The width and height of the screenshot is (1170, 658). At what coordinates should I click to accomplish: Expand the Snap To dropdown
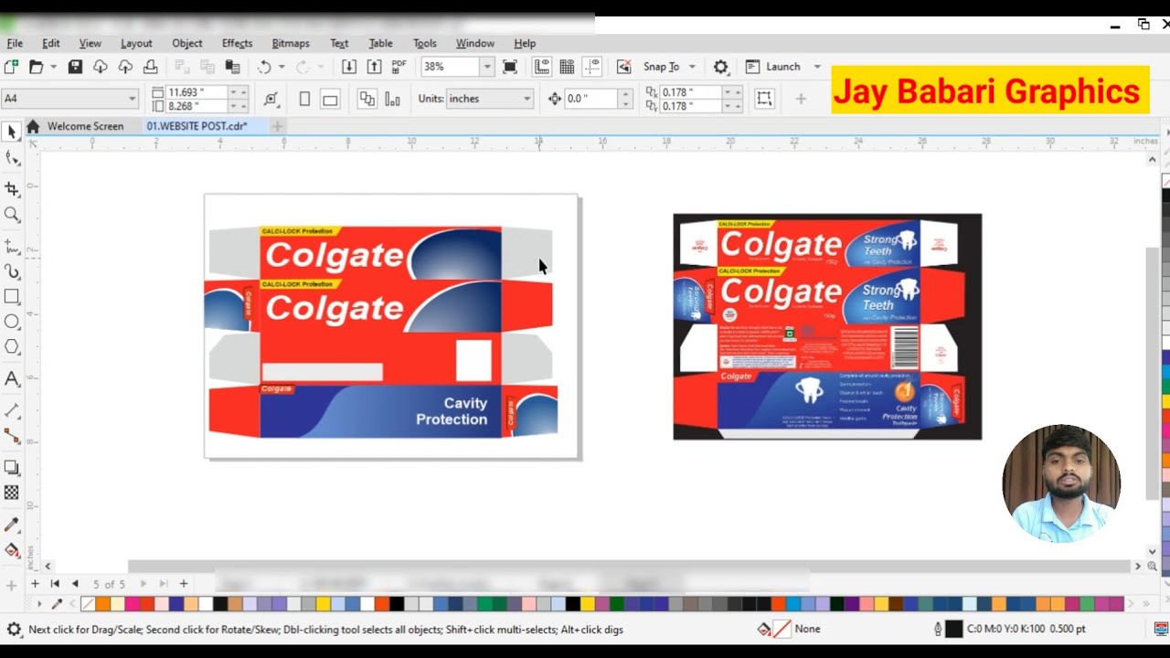pyautogui.click(x=692, y=67)
